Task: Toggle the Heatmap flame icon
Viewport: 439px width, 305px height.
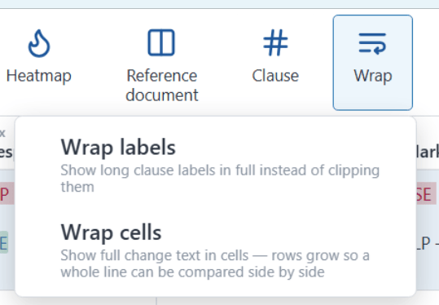Action: click(x=39, y=43)
